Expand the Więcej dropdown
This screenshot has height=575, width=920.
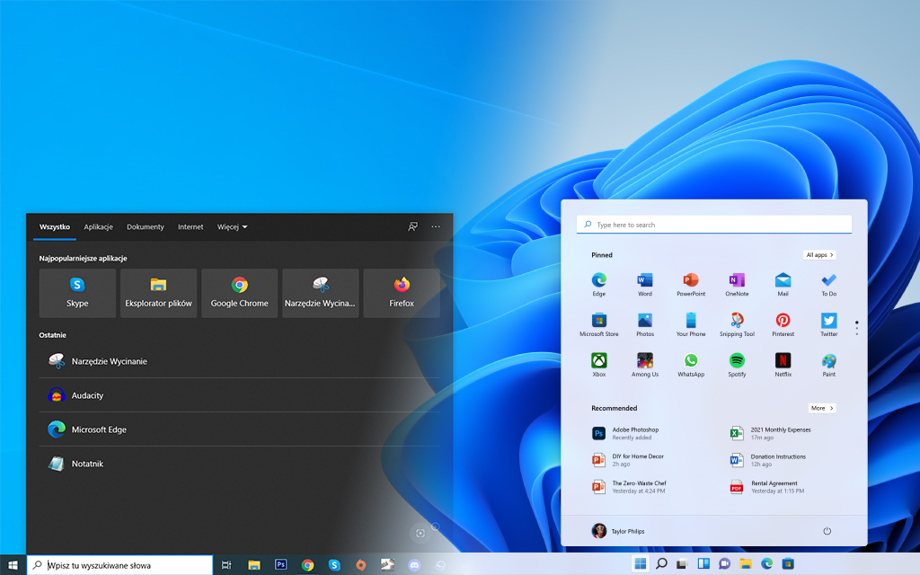pos(232,227)
